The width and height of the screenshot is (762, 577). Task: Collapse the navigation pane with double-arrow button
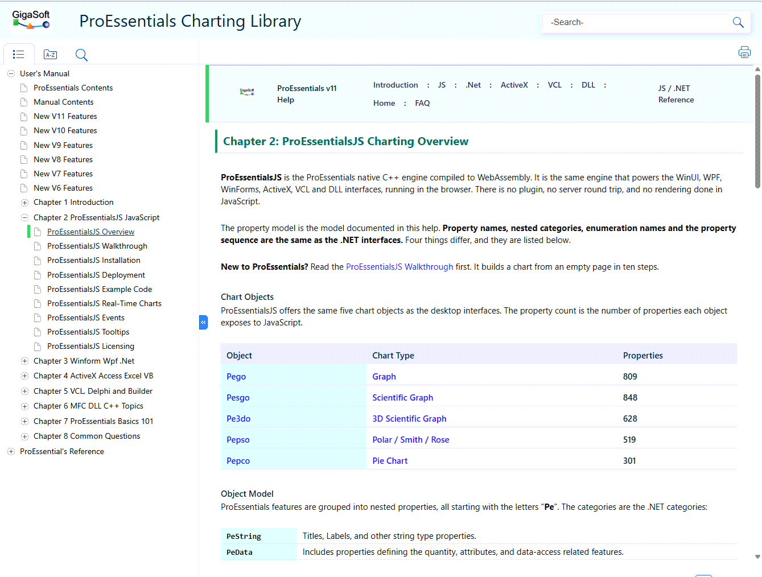203,322
